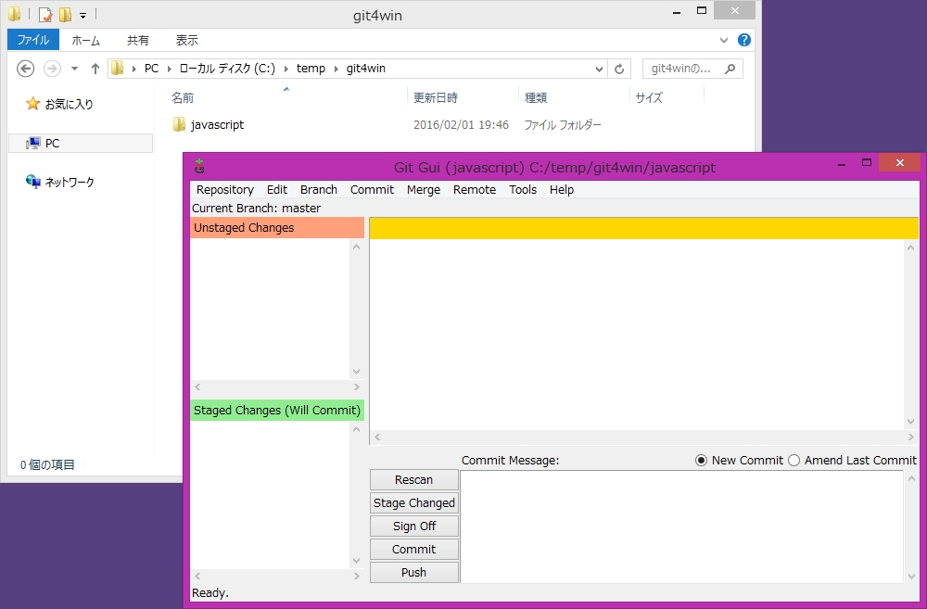Open the Tools menu in Git Gui

[523, 189]
